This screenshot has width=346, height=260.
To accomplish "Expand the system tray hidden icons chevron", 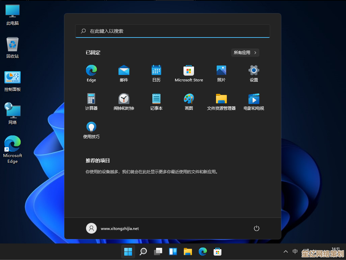I will point(285,252).
